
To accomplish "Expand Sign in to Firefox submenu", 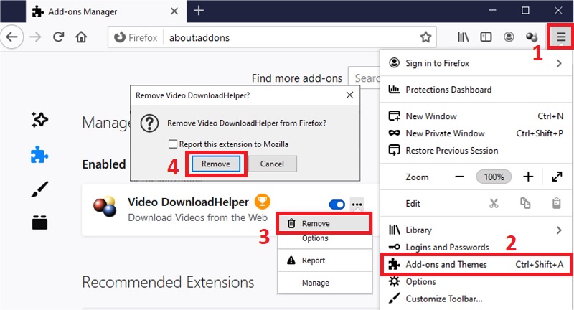I will pos(476,63).
